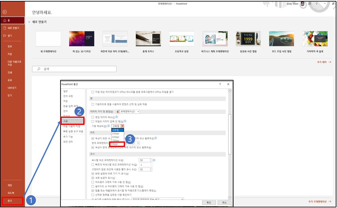Click the info icon beside 표시할 최근 프레젠테이션 수
Viewport: 337px width, 208px height.
coord(154,160)
